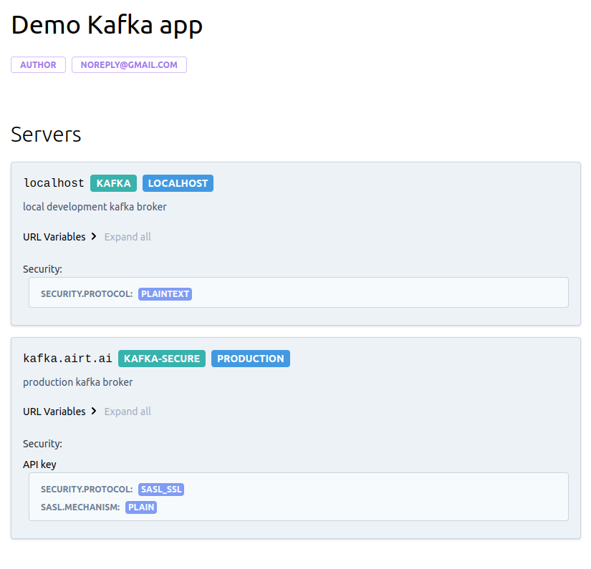
Task: Toggle the localhost URL Variables chevron closed
Action: [94, 236]
